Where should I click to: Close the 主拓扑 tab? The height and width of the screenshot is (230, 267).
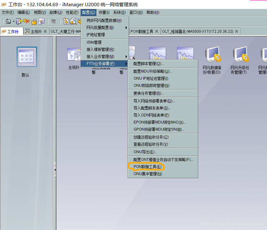(x=45, y=31)
